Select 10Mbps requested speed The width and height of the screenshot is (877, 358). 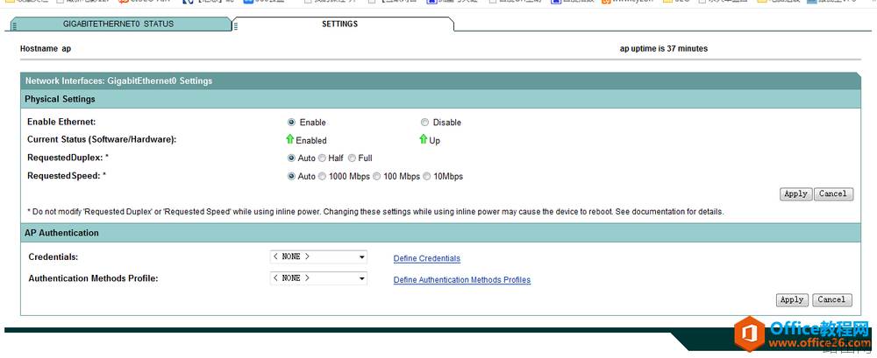tap(427, 177)
